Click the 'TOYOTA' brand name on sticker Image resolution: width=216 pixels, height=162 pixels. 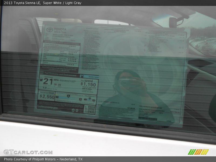[60, 29]
